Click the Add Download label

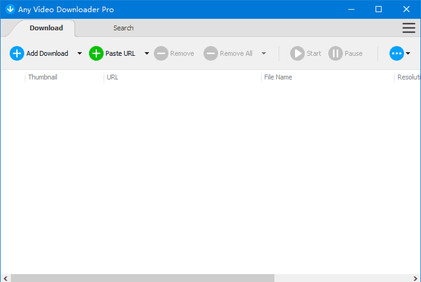[47, 53]
